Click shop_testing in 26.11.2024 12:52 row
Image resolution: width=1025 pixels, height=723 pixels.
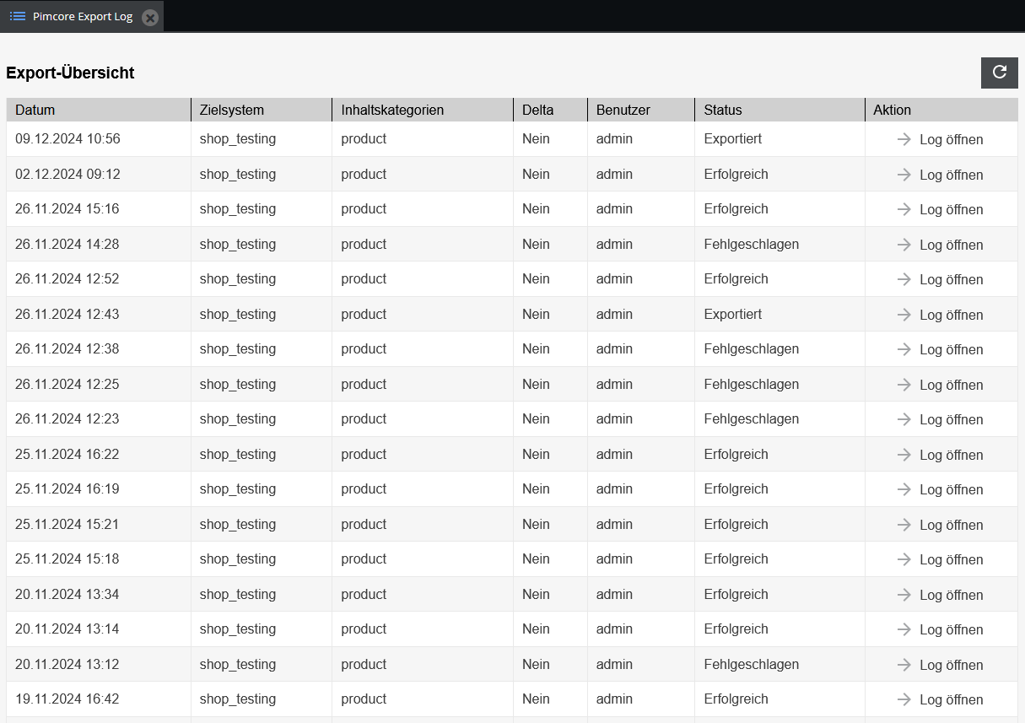click(238, 278)
